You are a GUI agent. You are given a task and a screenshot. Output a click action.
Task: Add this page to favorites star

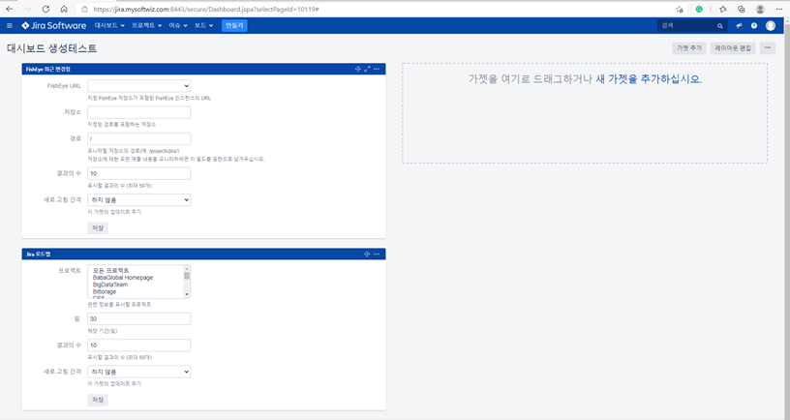coord(680,9)
